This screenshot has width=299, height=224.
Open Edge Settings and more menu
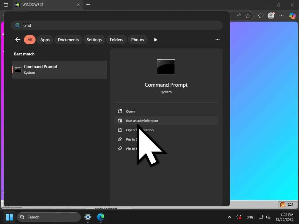pos(281,16)
